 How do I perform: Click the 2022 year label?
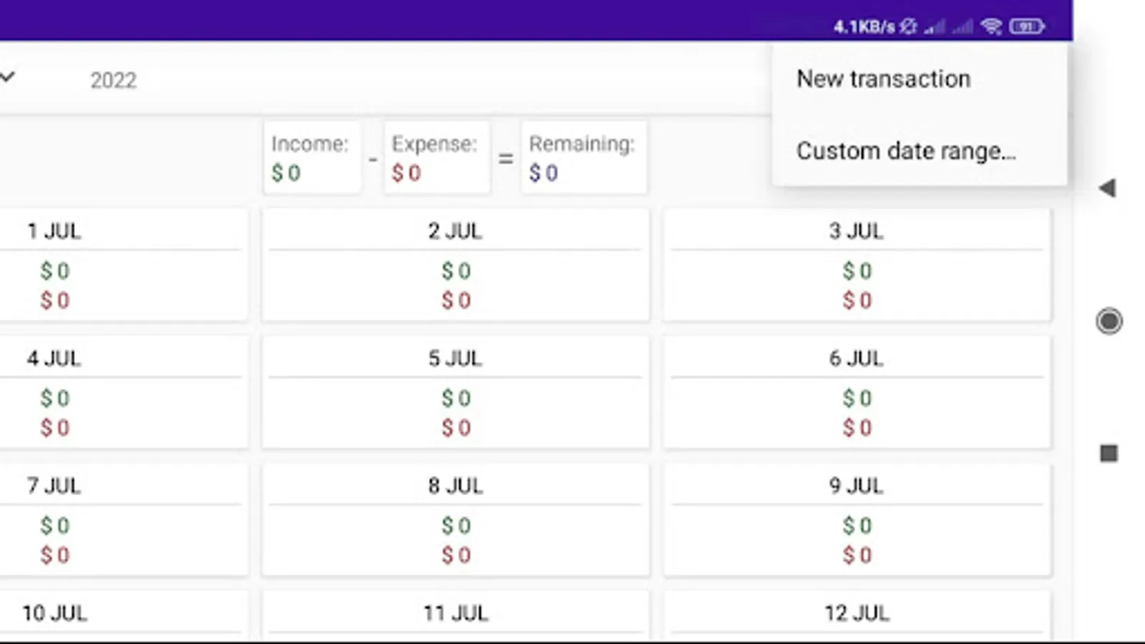[x=113, y=80]
